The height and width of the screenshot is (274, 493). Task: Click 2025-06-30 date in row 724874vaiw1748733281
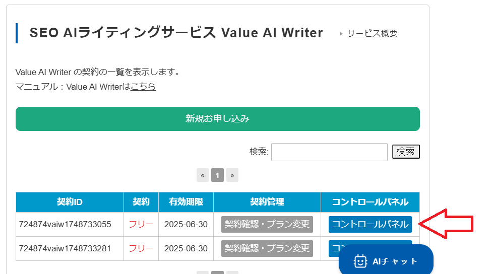186,248
